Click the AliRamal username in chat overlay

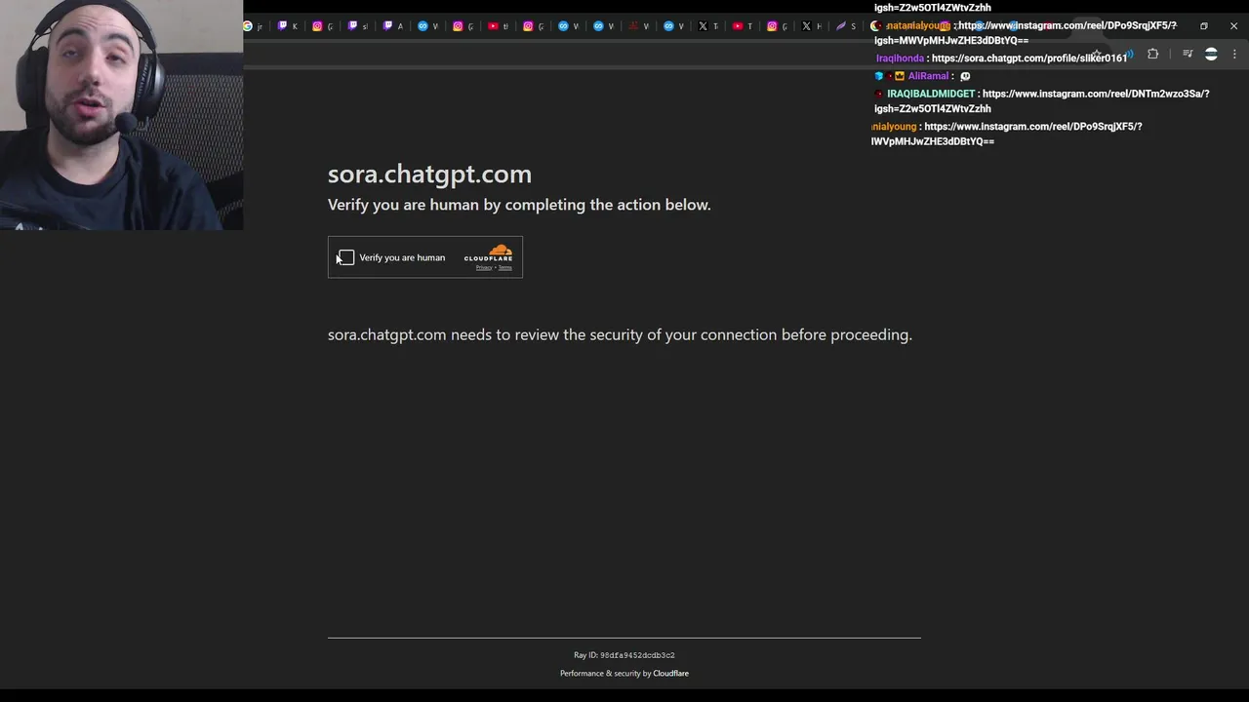pos(928,76)
